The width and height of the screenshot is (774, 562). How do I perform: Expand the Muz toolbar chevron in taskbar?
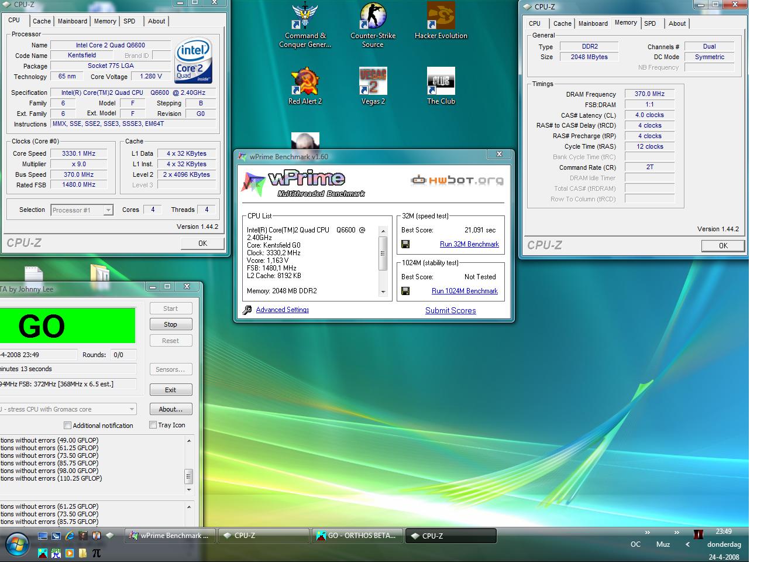coord(677,533)
